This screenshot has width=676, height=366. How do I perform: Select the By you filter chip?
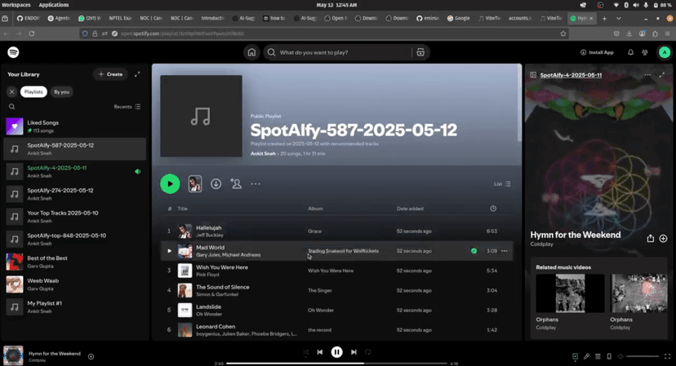(x=61, y=92)
